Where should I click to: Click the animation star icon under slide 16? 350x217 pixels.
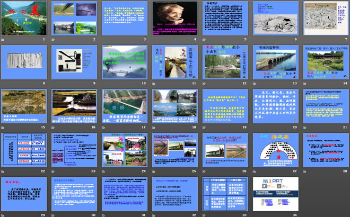coord(53,128)
